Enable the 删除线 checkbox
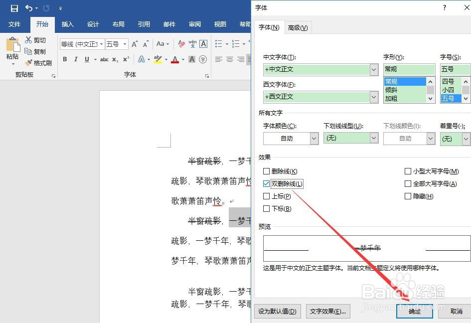This screenshot has height=323, width=471. coord(267,171)
